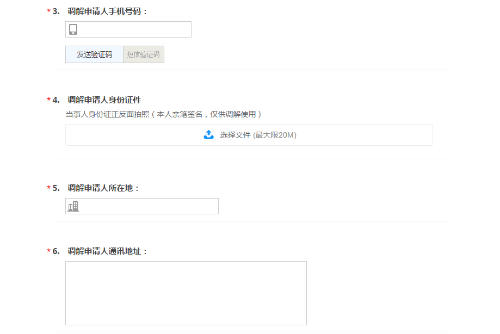Click the red asterisk beside question 6

[49, 251]
